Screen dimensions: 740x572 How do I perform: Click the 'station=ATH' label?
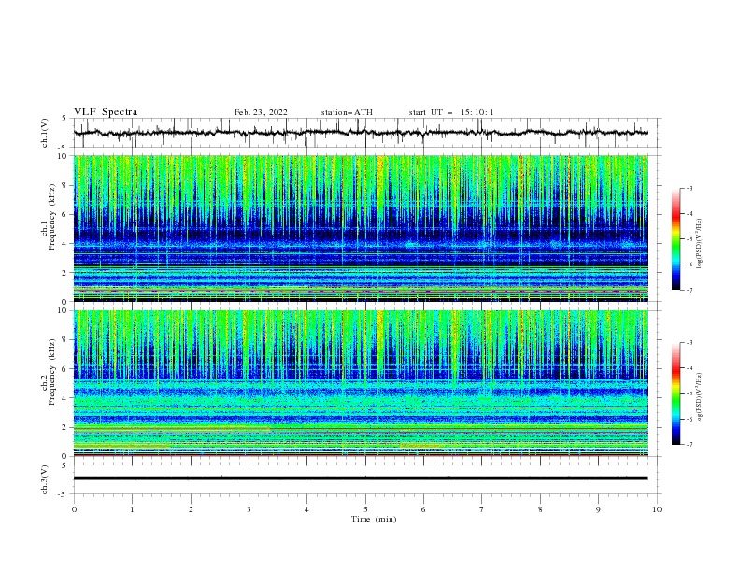pyautogui.click(x=347, y=112)
